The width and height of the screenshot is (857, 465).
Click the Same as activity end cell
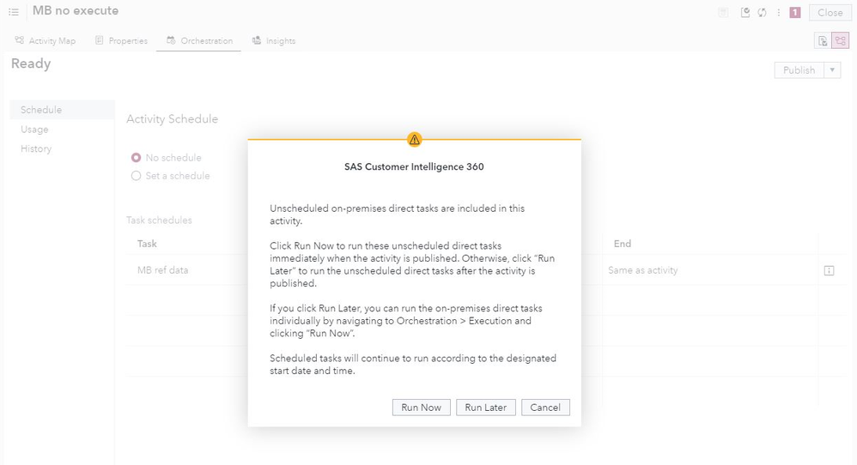[x=642, y=270]
